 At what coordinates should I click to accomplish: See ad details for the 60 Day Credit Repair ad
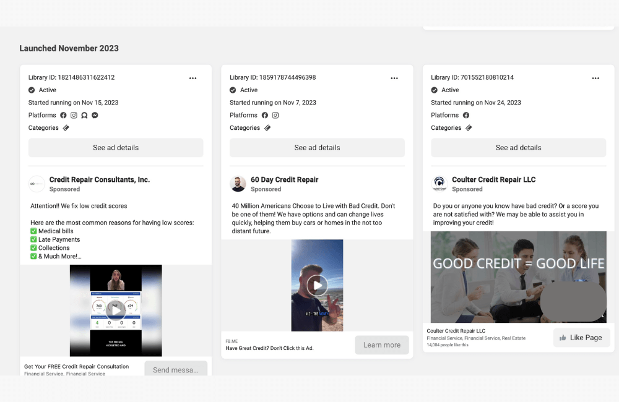(x=317, y=148)
